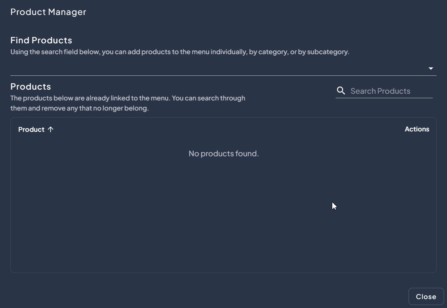Click the Actions column header

coord(417,129)
